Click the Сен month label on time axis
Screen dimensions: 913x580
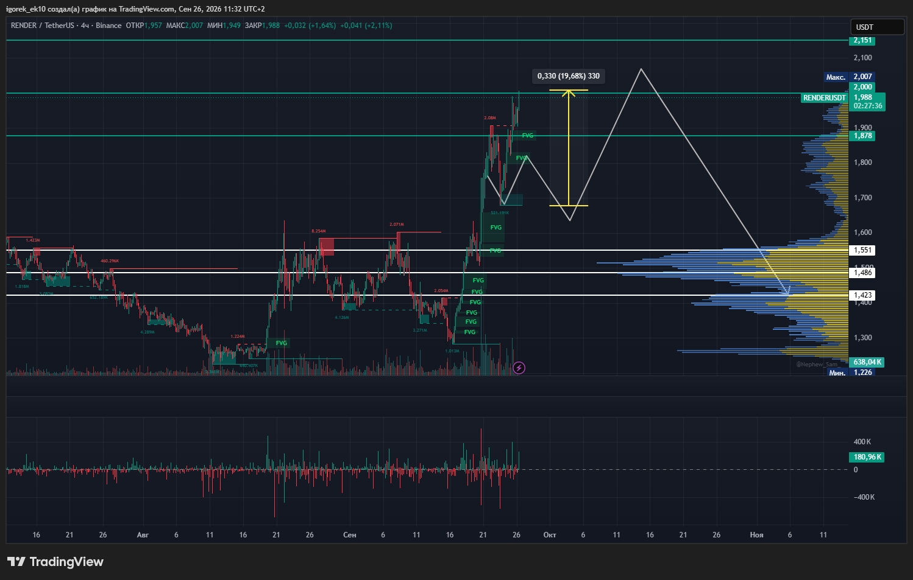(x=350, y=535)
